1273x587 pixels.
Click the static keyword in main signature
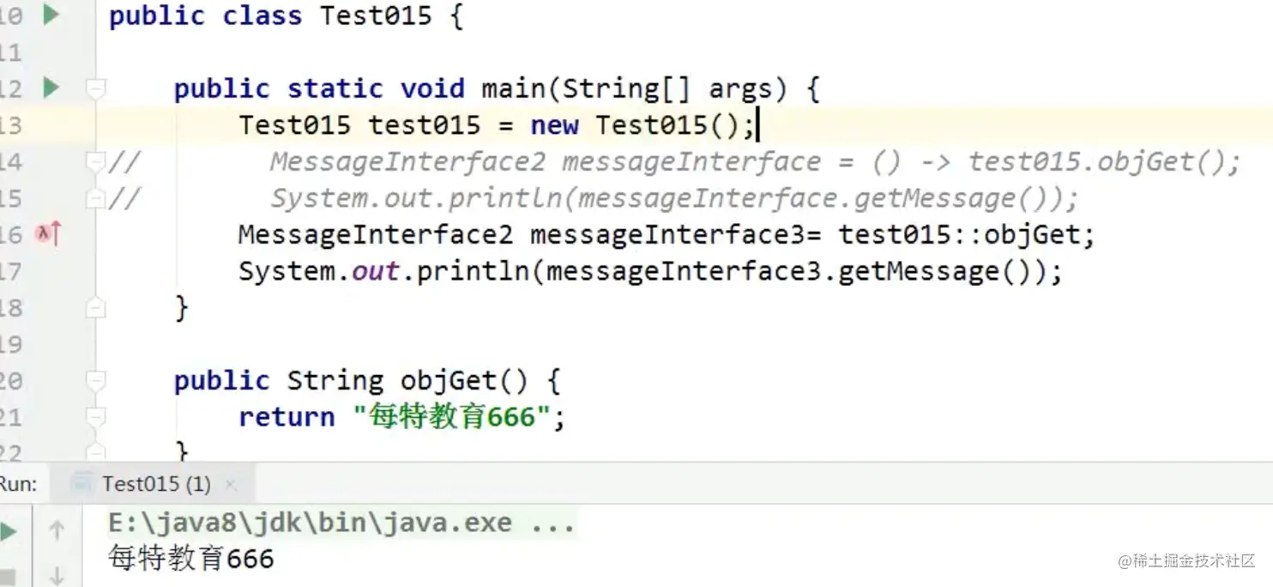[335, 88]
